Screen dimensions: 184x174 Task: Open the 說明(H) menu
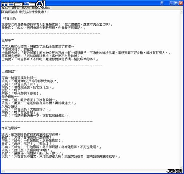coord(46,8)
